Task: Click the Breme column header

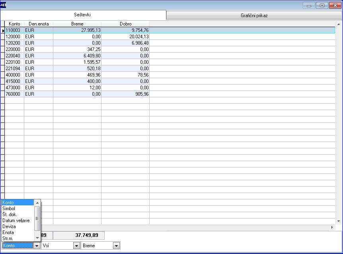Action: (x=77, y=24)
